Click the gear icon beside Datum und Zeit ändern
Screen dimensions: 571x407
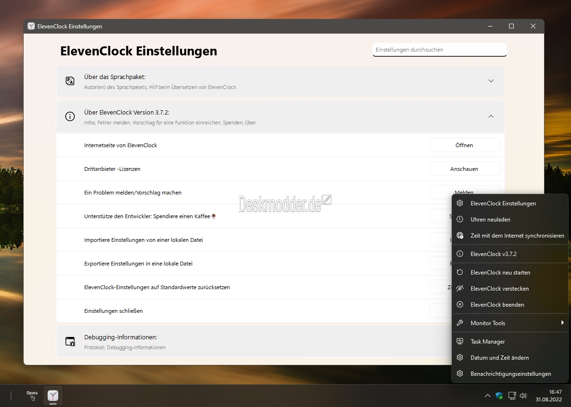460,358
